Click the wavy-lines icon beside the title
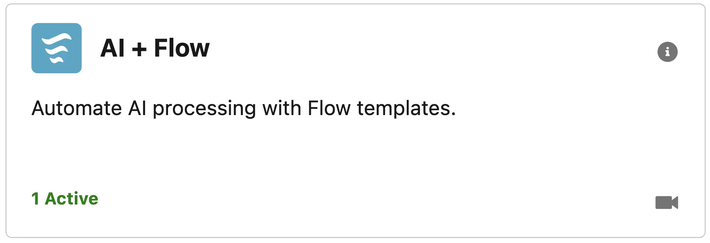Image resolution: width=710 pixels, height=243 pixels. pyautogui.click(x=57, y=48)
